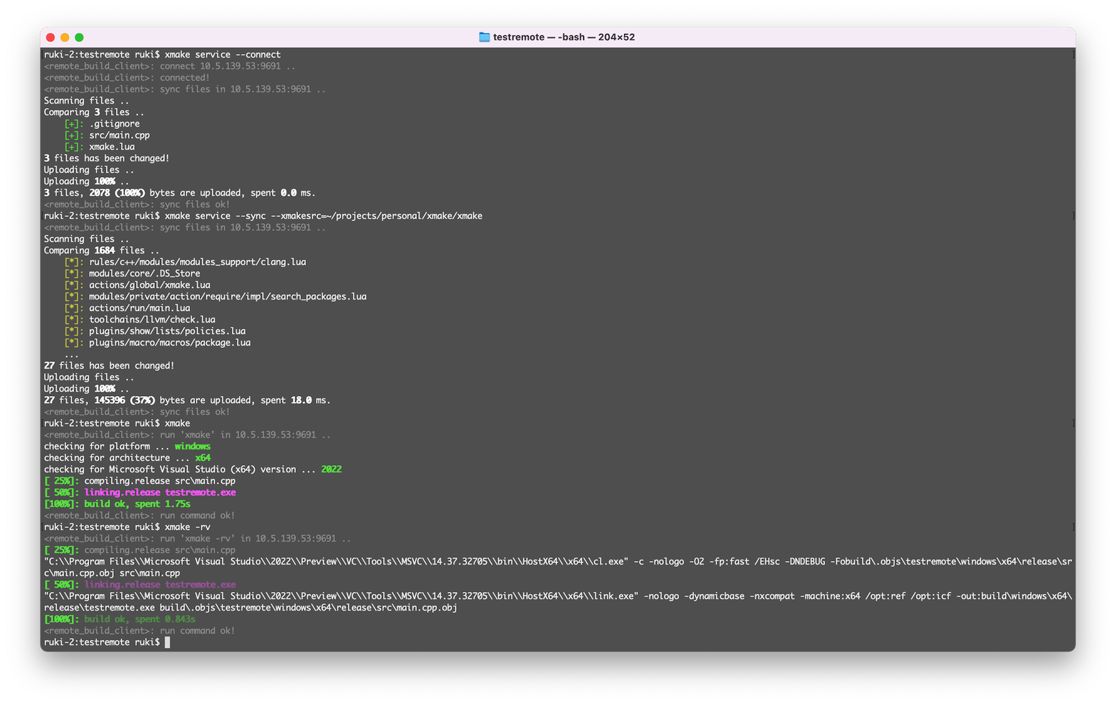This screenshot has height=705, width=1116.
Task: Select the "modules/core/.DS_Store" entry
Action: [145, 274]
